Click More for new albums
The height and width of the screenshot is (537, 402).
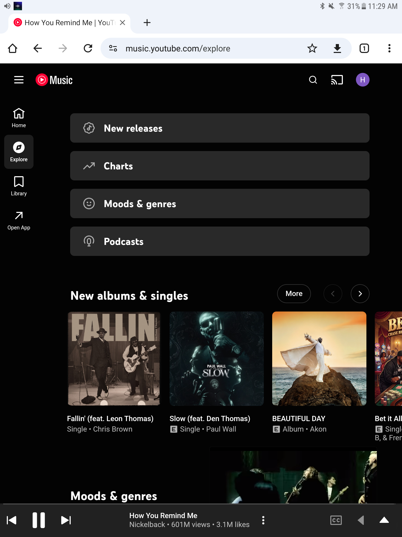point(294,294)
